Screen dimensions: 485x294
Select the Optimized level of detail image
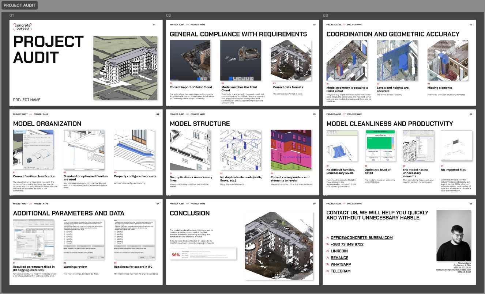(x=380, y=146)
